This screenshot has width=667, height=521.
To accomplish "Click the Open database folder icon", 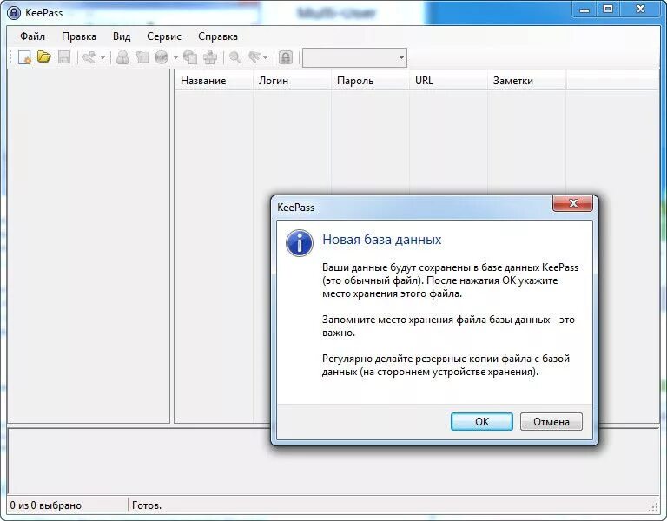I will tap(43, 57).
